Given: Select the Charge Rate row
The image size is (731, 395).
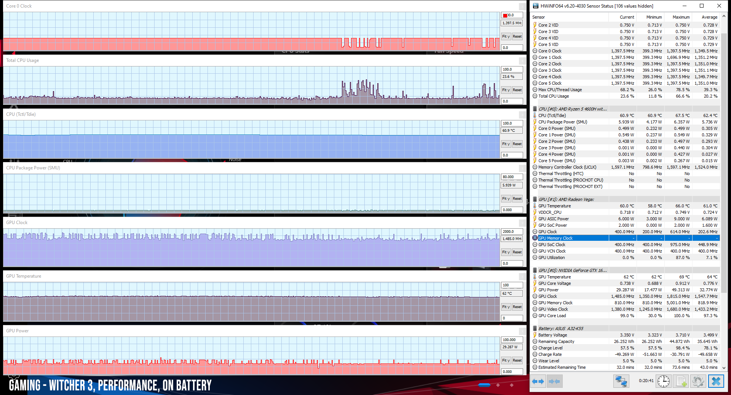Looking at the screenshot, I should [x=626, y=354].
